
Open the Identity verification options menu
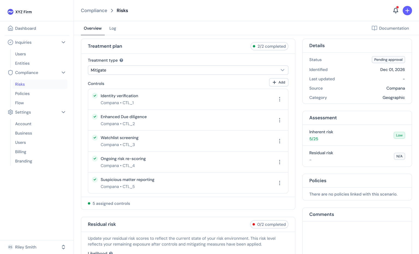pos(279,99)
